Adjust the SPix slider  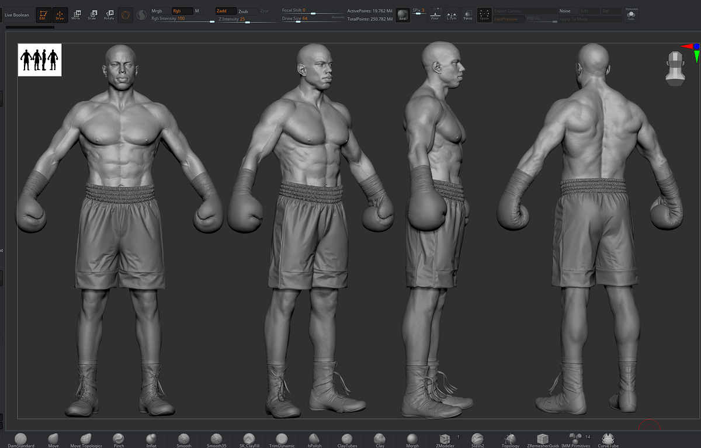tap(419, 11)
